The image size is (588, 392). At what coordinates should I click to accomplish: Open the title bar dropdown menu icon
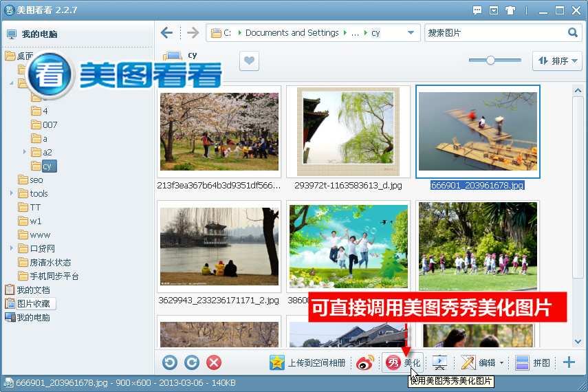click(494, 10)
